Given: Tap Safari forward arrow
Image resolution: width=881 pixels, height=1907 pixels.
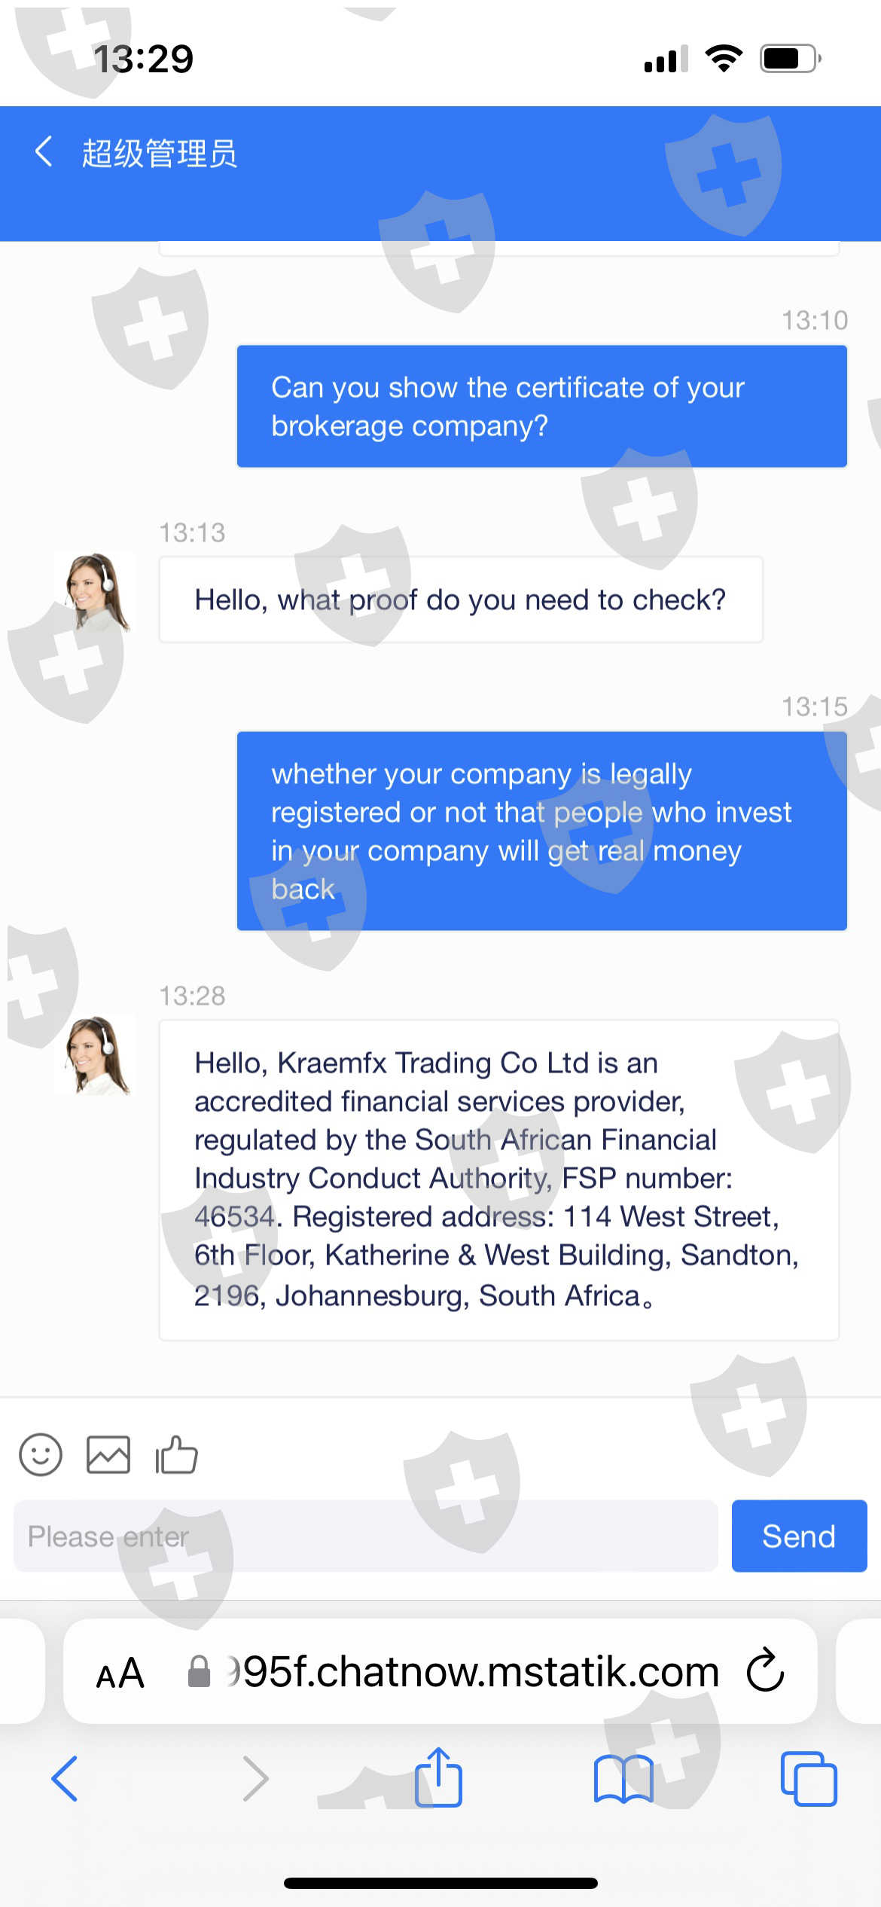Looking at the screenshot, I should pos(255,1778).
